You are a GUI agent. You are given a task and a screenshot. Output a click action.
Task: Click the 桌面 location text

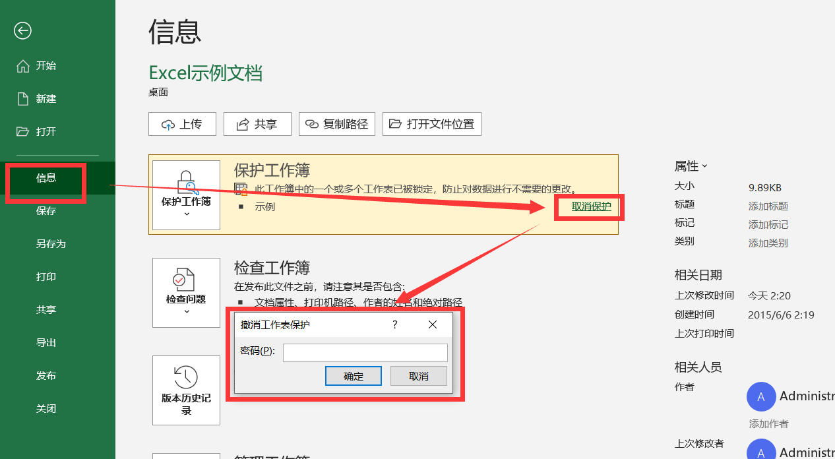[158, 92]
